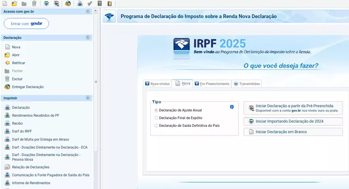Viewport: 349px width, 189px height.
Task: Click the Entrar com gov.br button
Action: (x=26, y=24)
